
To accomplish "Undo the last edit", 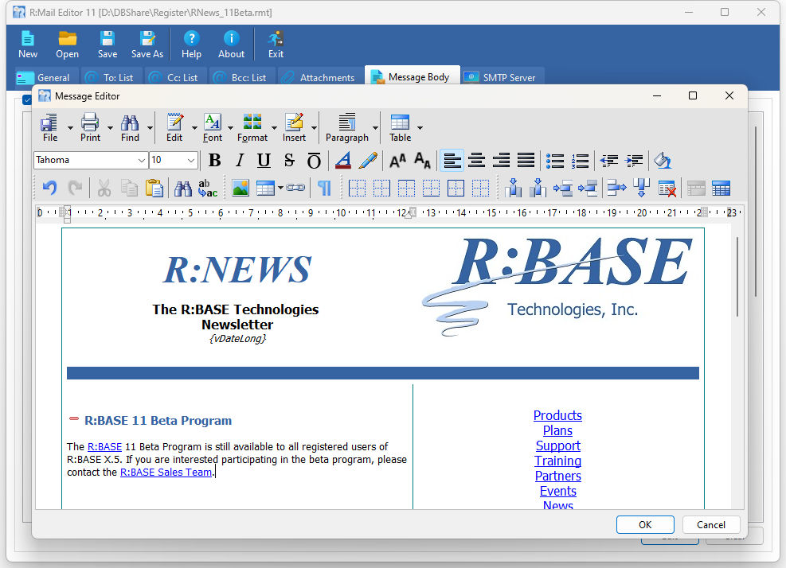I will [x=49, y=189].
